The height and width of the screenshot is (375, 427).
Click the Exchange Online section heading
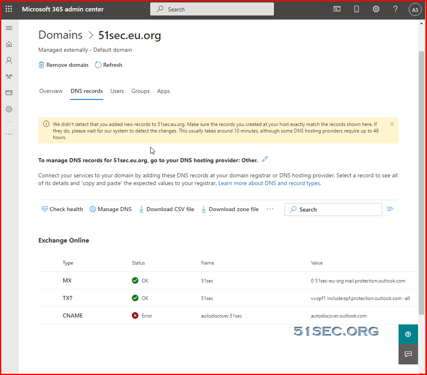64,240
